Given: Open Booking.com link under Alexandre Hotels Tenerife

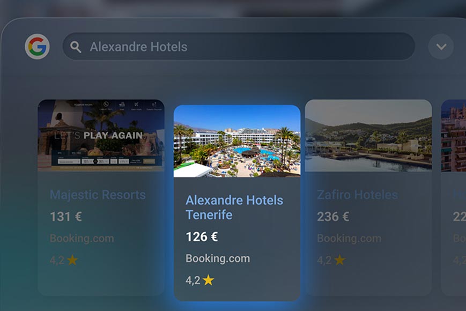Looking at the screenshot, I should 218,258.
